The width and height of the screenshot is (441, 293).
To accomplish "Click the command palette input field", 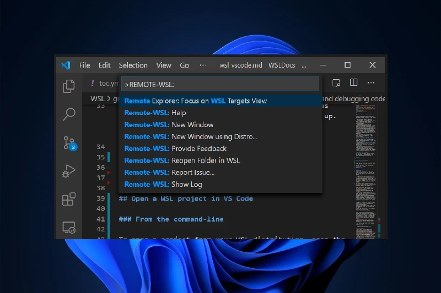I will pos(220,84).
